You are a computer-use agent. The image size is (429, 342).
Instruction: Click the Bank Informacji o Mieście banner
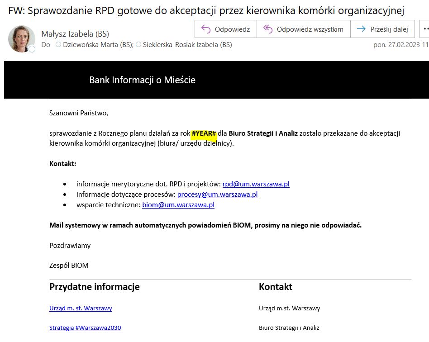(142, 80)
